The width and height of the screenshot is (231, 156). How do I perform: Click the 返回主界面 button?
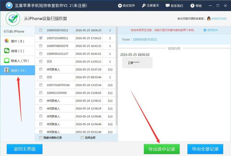click(25, 149)
